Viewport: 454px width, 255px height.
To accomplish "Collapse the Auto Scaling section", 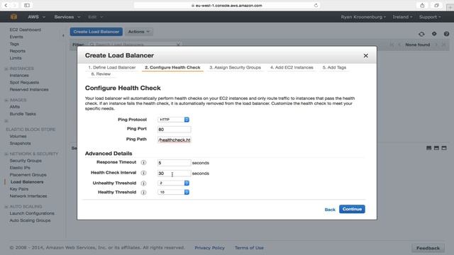I will click(6, 206).
